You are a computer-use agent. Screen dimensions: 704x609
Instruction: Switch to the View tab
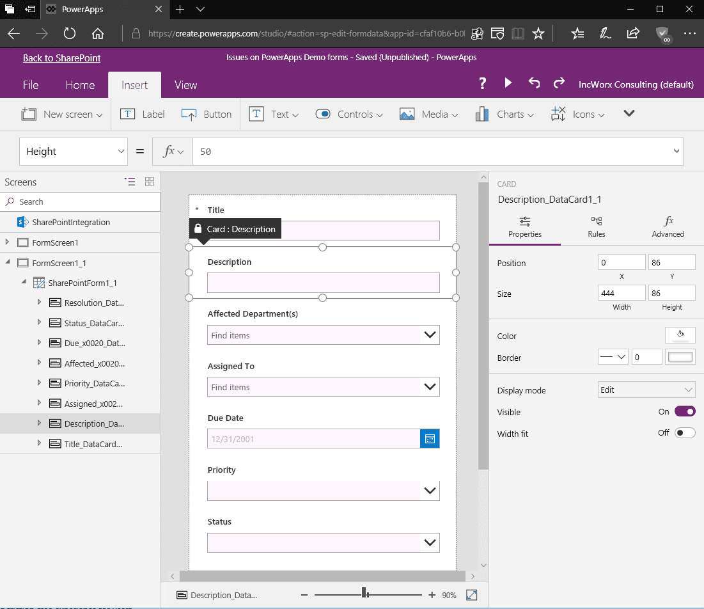point(185,84)
